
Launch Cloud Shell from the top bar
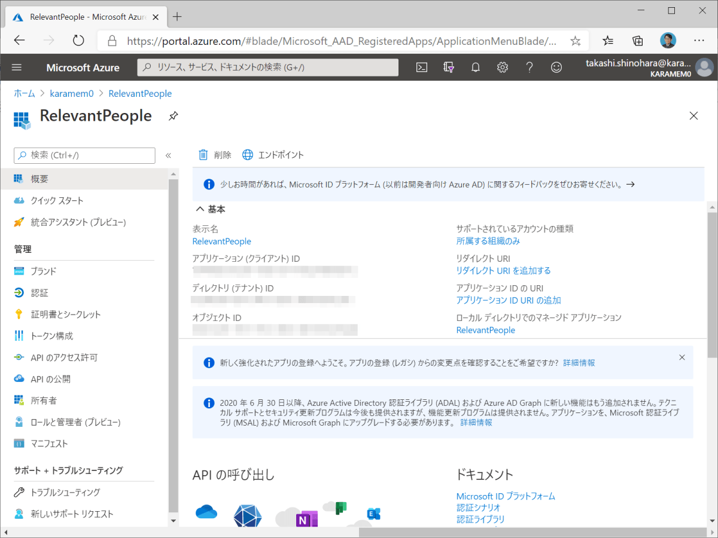point(422,68)
